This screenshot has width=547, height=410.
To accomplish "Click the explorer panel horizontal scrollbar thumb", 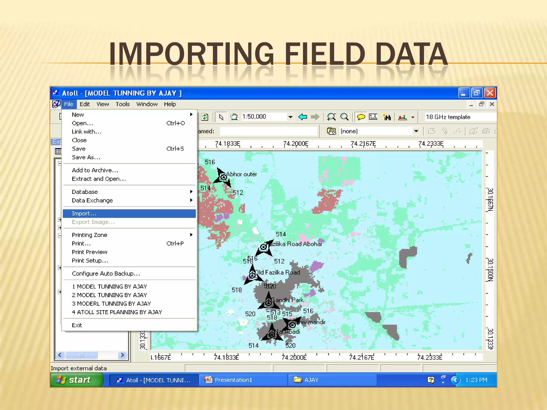I will pyautogui.click(x=81, y=355).
